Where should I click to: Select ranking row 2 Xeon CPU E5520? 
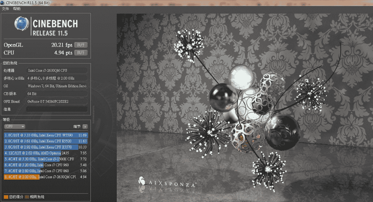click(46, 141)
